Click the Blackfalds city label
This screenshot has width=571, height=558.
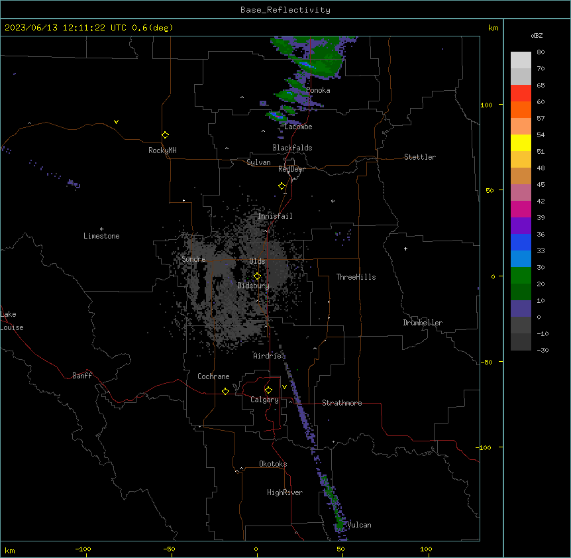point(292,148)
